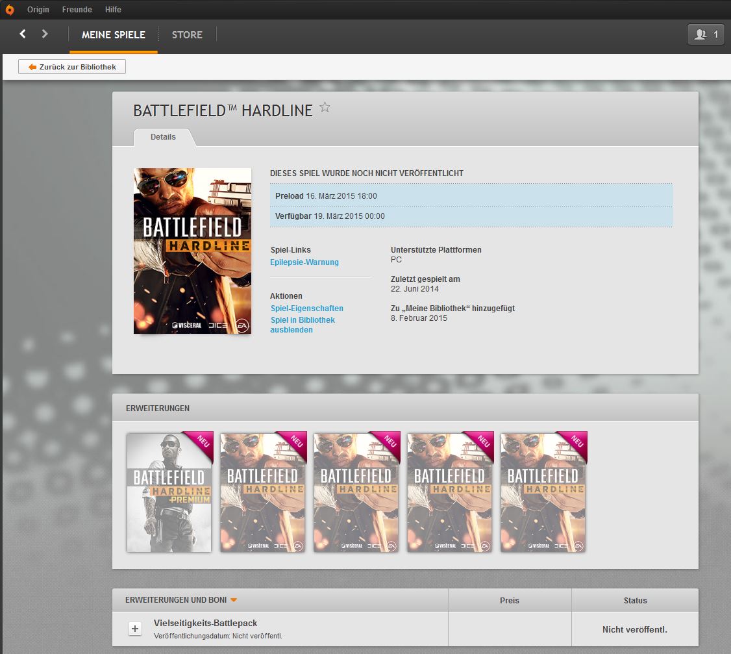Click the Battlefield Hardline page title
731x654 pixels.
tap(223, 110)
